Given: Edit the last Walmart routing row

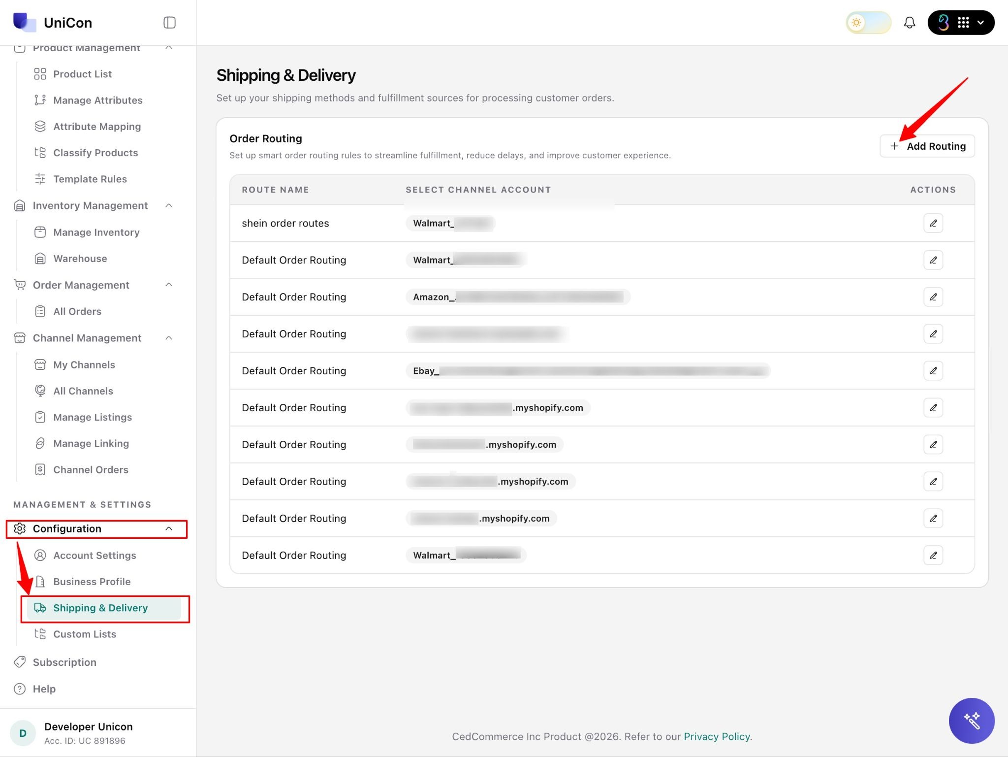Looking at the screenshot, I should 933,555.
